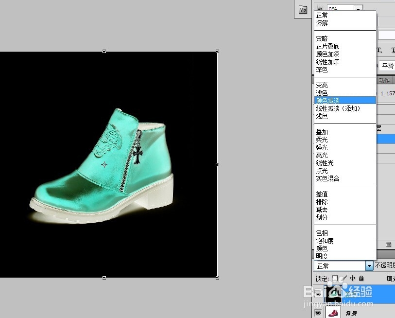Screen dimensions: 395x318
Task: Click the small panel icon above layers panel
Action: pyautogui.click(x=389, y=245)
